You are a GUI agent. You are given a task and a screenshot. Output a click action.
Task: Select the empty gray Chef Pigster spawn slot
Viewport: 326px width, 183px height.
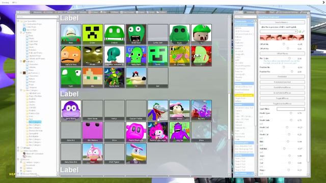click(114, 154)
